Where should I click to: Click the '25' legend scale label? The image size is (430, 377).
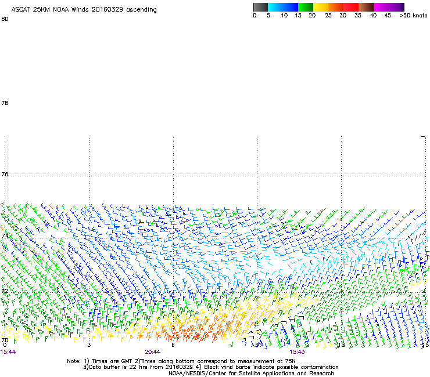click(328, 16)
